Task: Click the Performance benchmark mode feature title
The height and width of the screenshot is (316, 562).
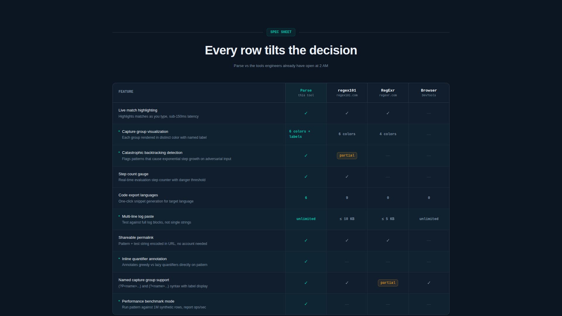Action: click(x=148, y=301)
